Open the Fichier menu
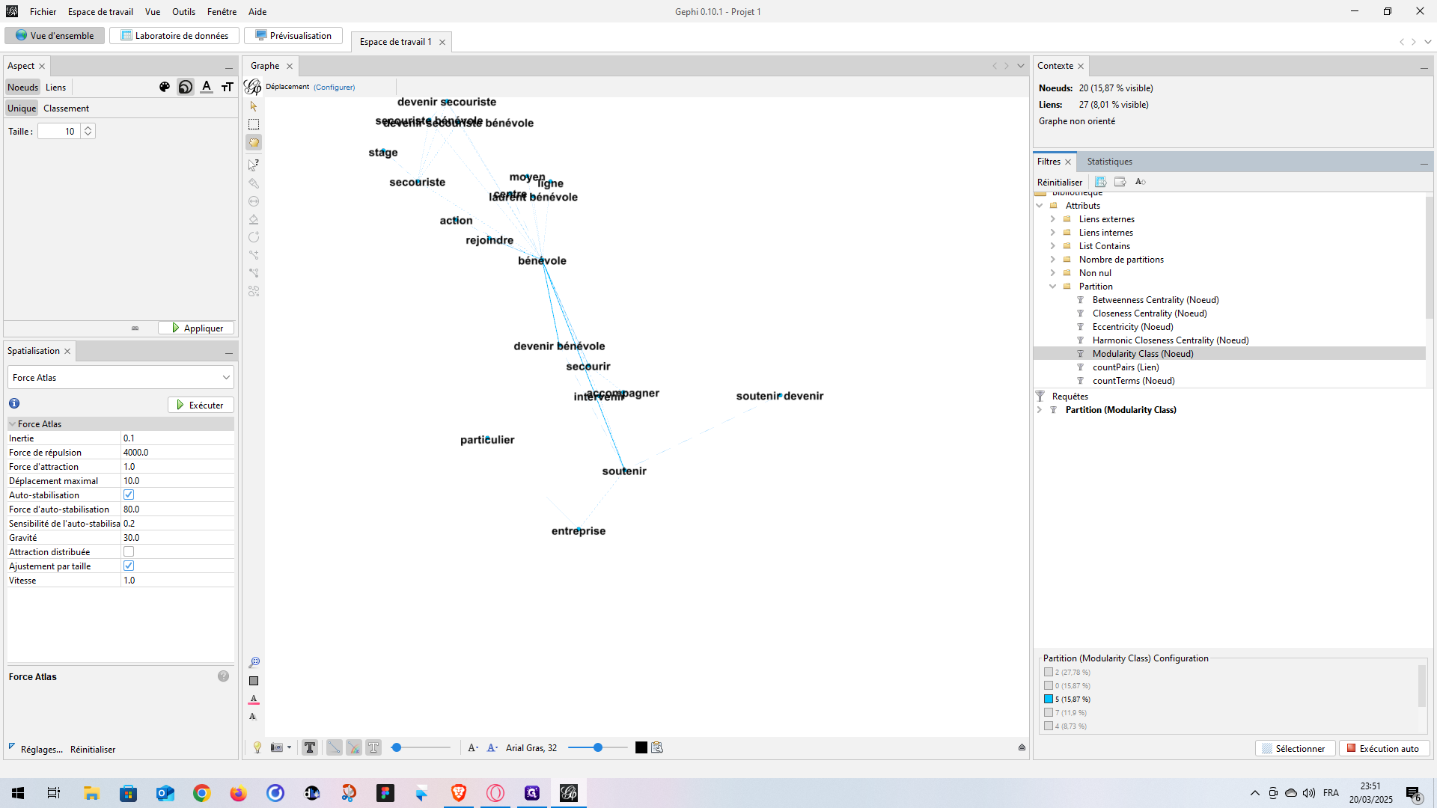The width and height of the screenshot is (1437, 808). tap(43, 11)
